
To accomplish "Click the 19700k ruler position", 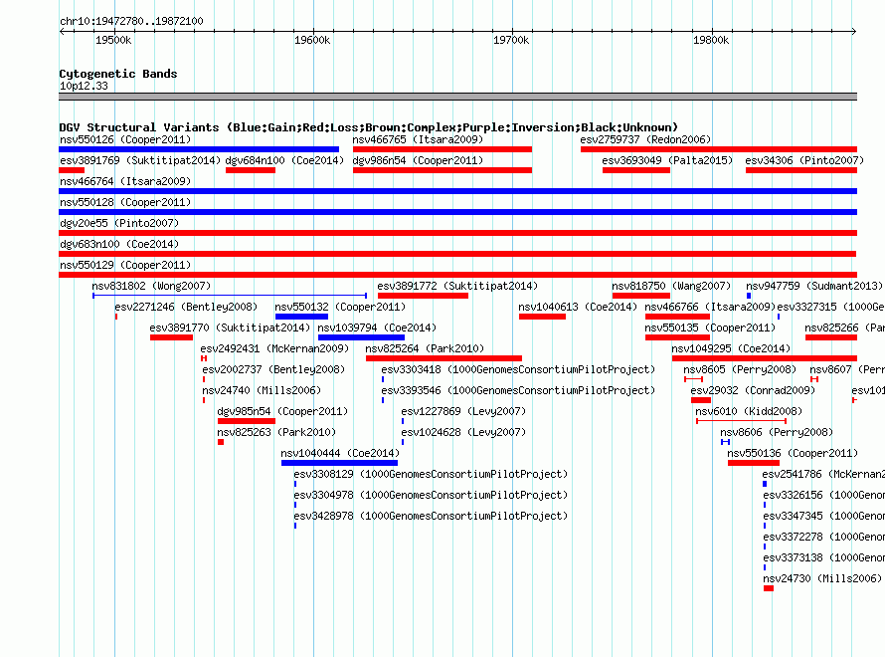I will coord(511,40).
